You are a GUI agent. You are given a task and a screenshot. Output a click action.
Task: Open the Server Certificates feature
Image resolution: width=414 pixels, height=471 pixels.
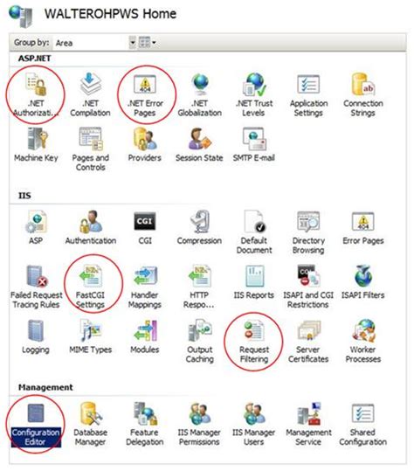tap(308, 342)
